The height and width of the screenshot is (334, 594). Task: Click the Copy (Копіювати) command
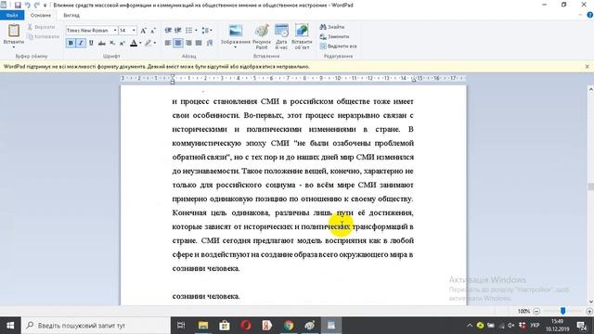pos(43,36)
